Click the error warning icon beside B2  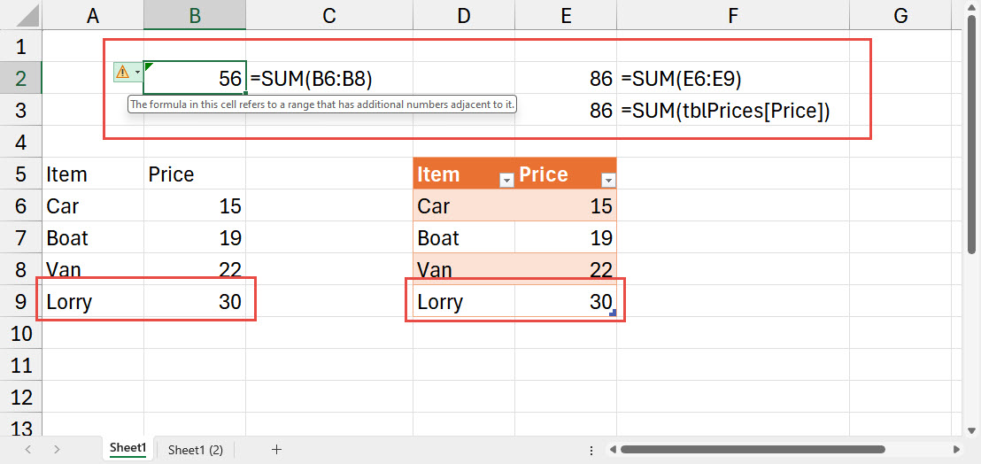(x=122, y=72)
